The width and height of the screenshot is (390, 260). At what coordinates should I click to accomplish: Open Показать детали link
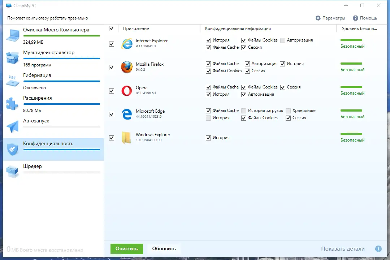[343, 249]
